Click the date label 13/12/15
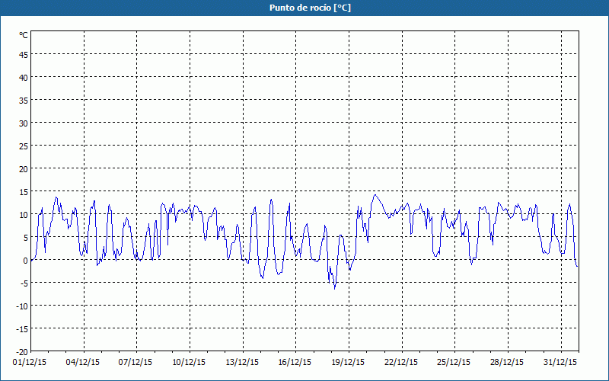The height and width of the screenshot is (381, 609). coord(242,363)
